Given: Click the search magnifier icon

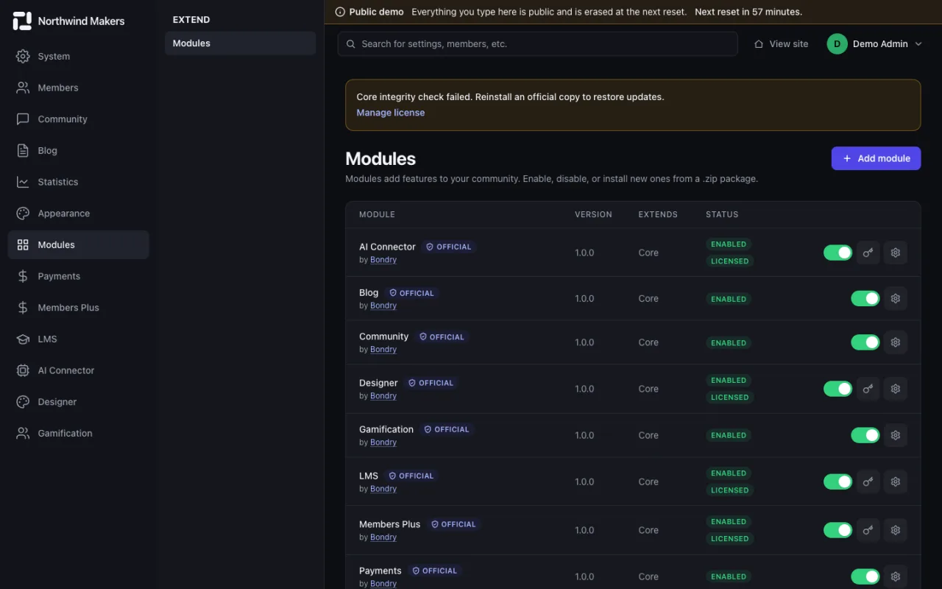Looking at the screenshot, I should (x=351, y=44).
